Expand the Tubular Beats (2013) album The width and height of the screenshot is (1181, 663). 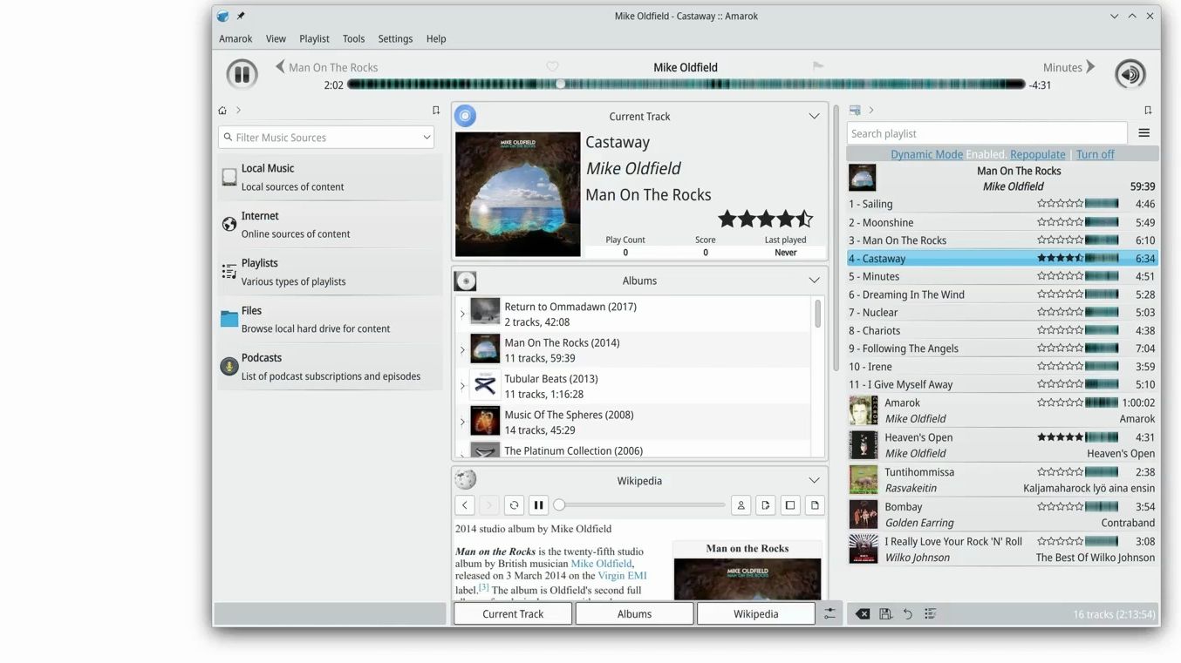pyautogui.click(x=462, y=386)
